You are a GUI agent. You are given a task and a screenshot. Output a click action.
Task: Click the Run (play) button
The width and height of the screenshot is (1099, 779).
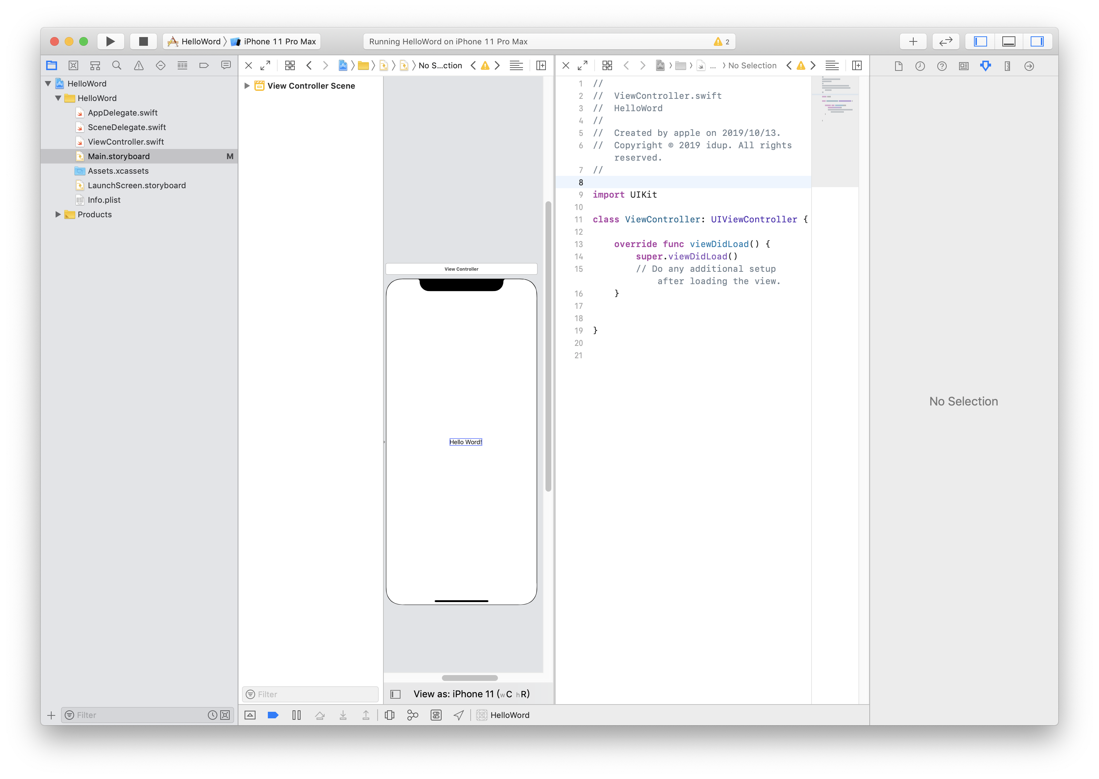[x=110, y=41]
